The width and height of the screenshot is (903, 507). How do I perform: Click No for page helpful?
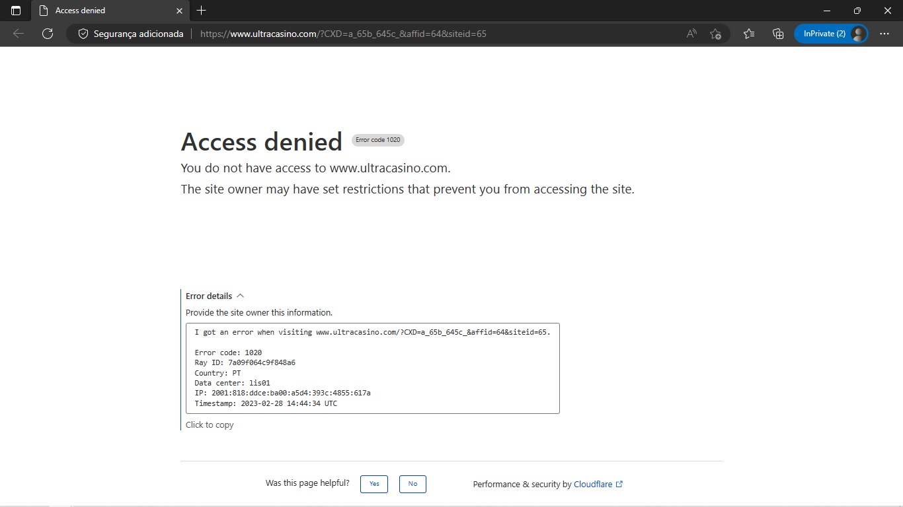(x=412, y=484)
